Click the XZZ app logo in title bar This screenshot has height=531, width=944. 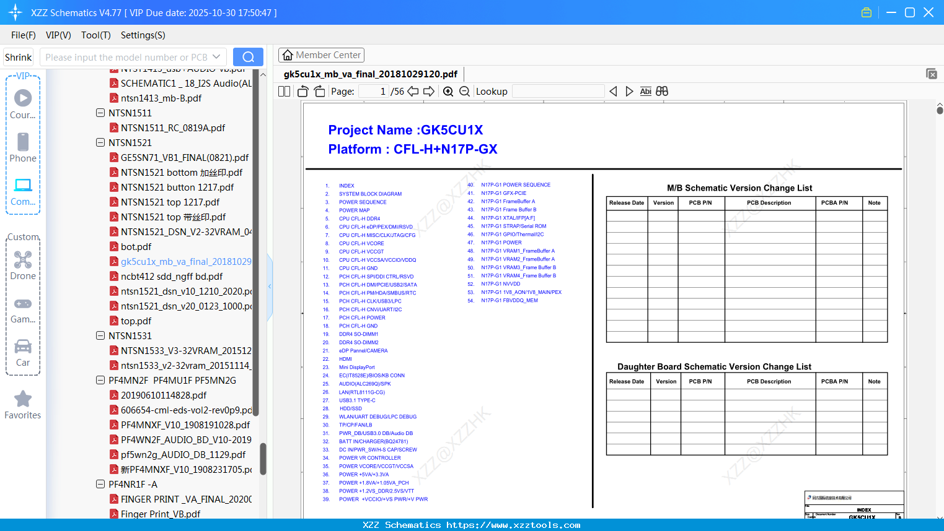pos(15,12)
